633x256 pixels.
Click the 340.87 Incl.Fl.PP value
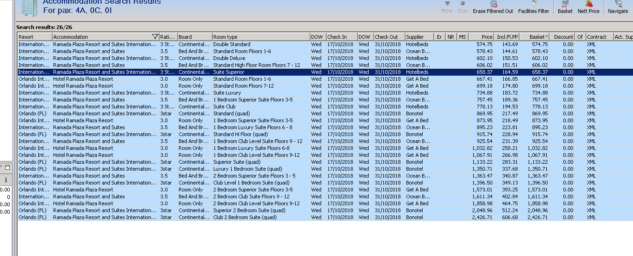(x=510, y=176)
